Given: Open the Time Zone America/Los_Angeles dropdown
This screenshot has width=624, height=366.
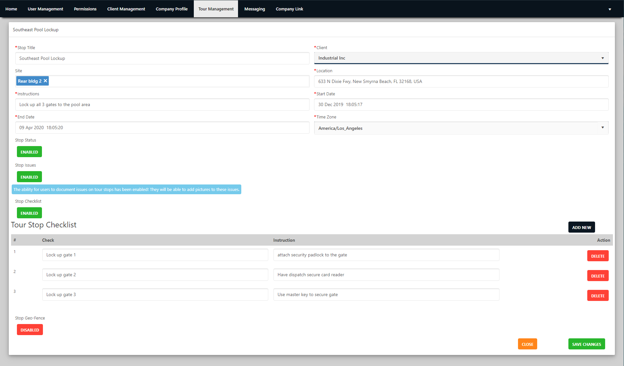Looking at the screenshot, I should tap(461, 128).
